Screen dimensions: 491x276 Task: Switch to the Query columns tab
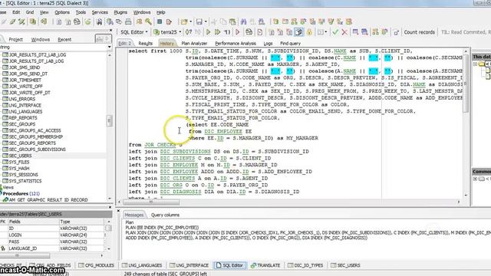coord(165,215)
